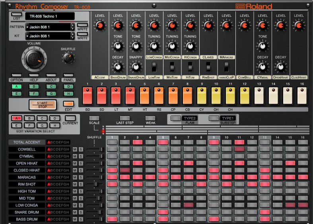The height and width of the screenshot is (224, 313).
Task: Select green variation button D
Action: 68,86
